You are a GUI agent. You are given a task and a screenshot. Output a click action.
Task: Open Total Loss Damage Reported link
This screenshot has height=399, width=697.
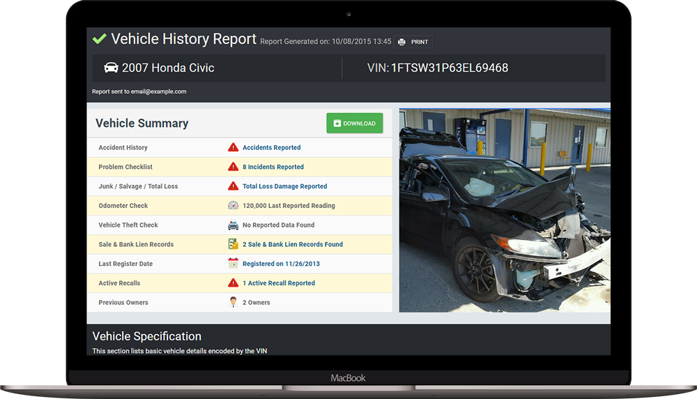point(285,186)
